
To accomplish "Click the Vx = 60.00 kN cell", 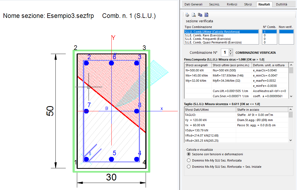I will (x=210, y=125).
